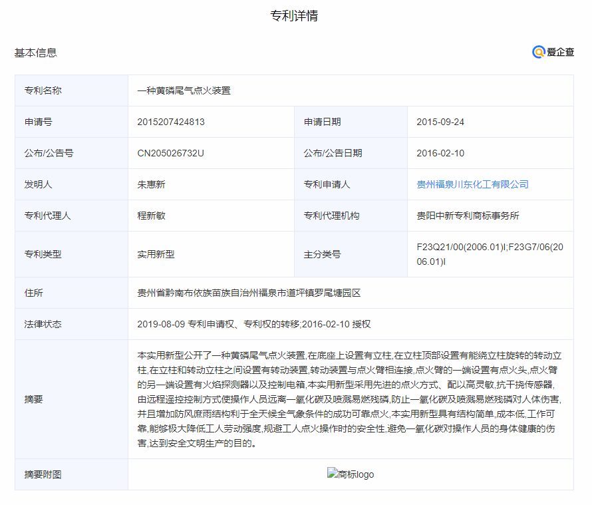Open the 商标logo abstract image
This screenshot has width=592, height=505.
pos(351,474)
